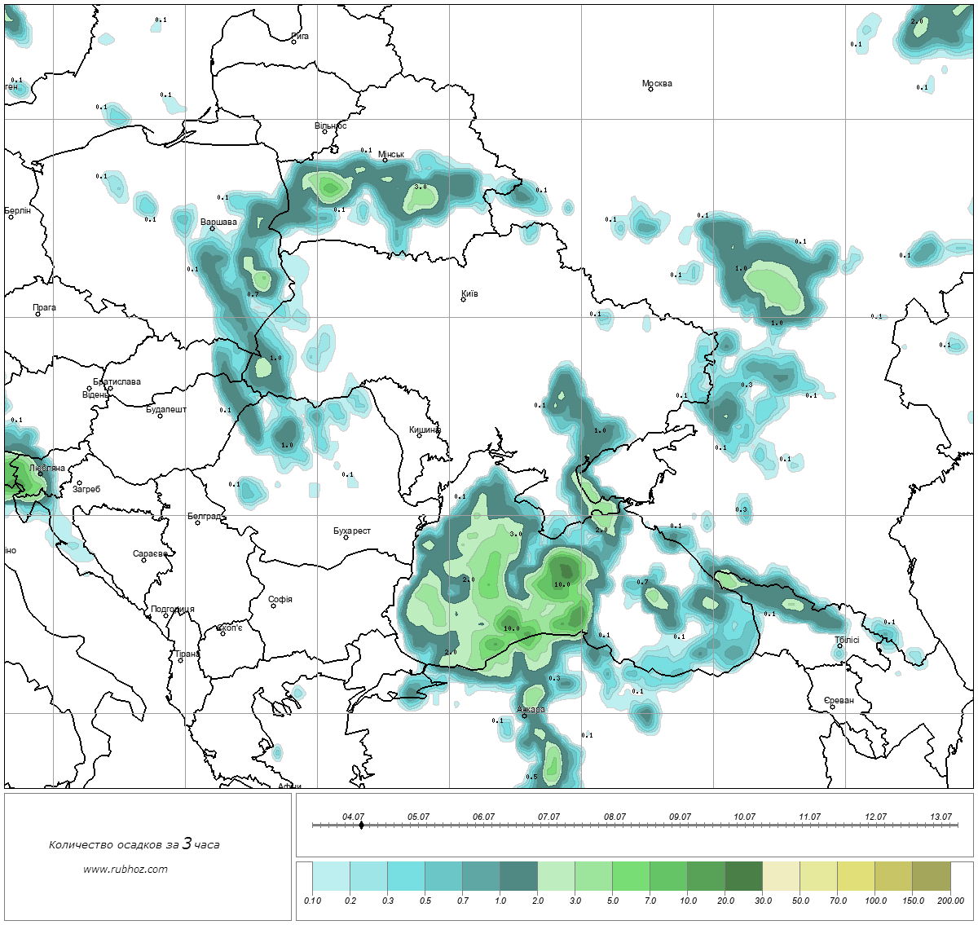Viewport: 978px width, 925px height.
Task: Click the lightest cyan 0.10–0.2 legend swatch
Action: 331,879
